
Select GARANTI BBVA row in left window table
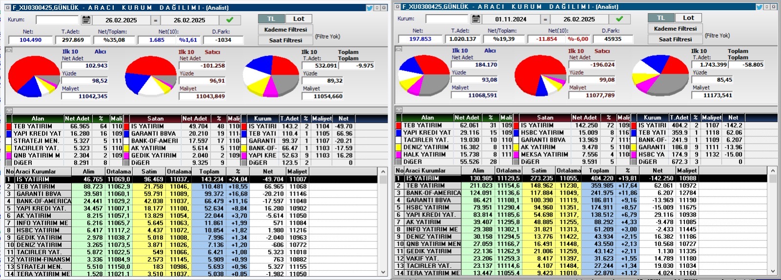191,194
